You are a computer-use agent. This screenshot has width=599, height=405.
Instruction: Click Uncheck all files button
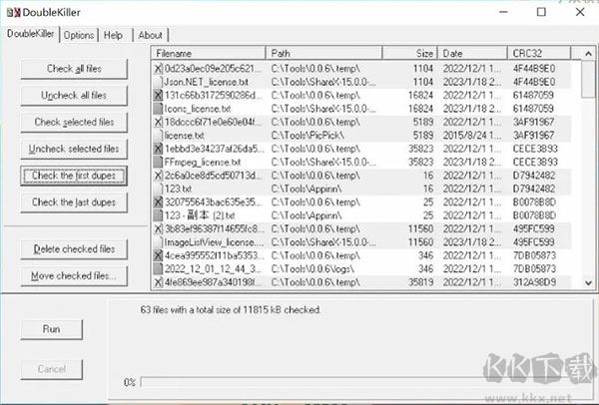[74, 96]
